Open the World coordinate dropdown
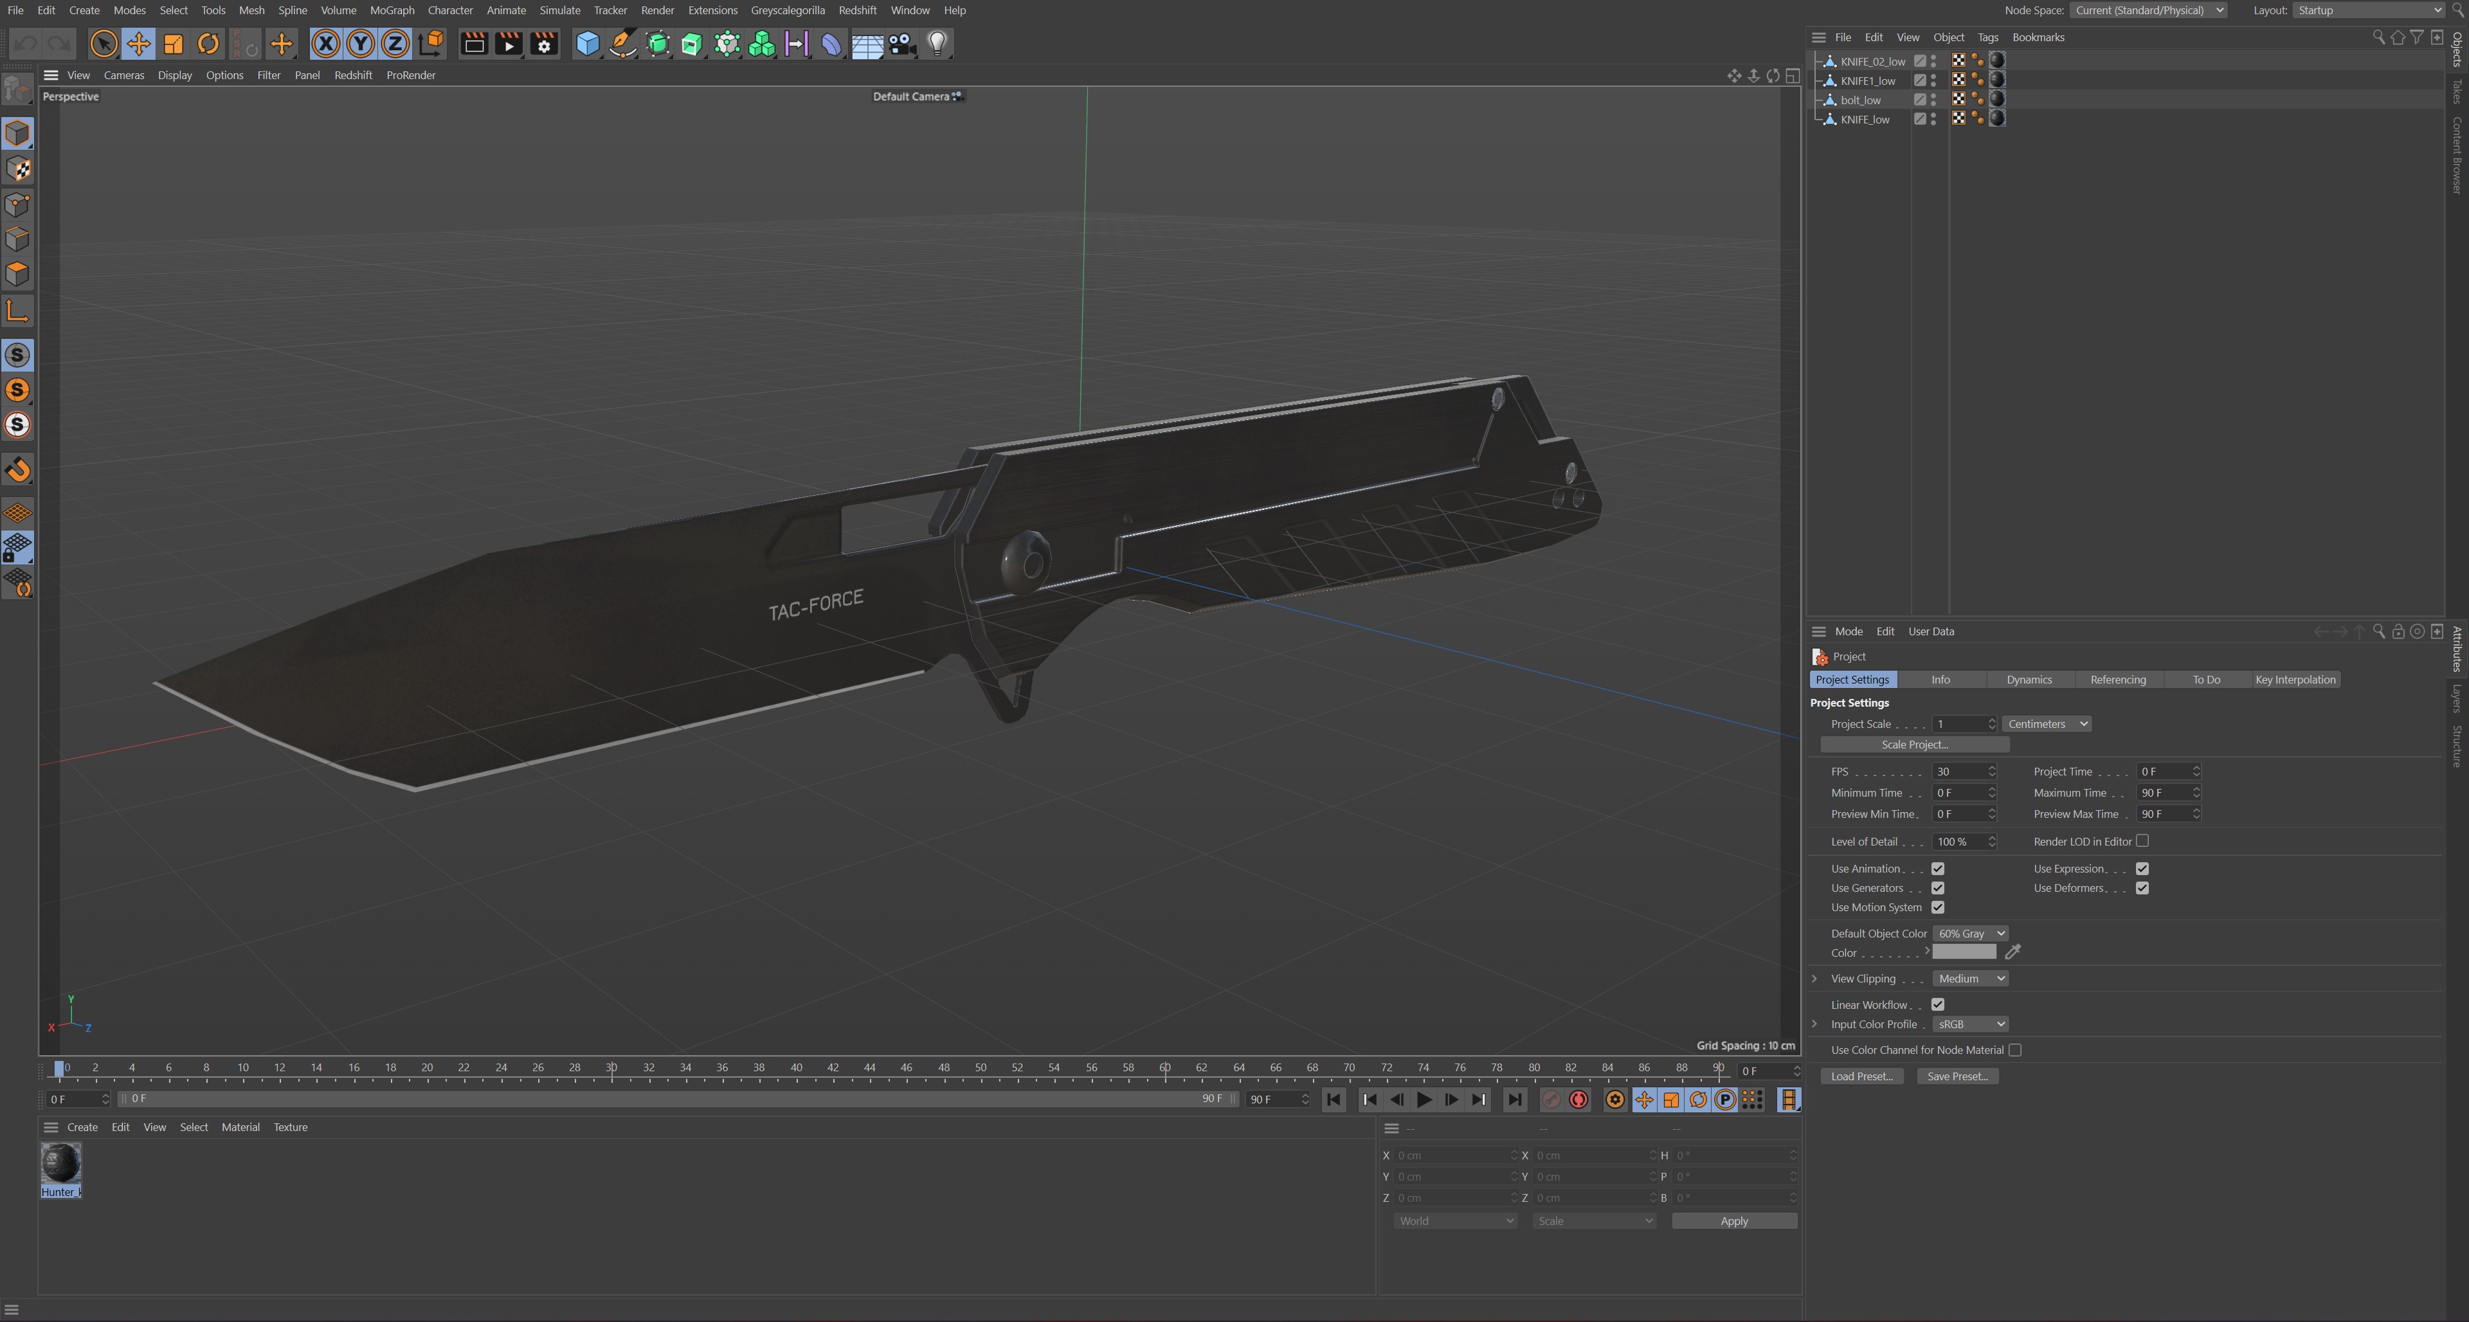Image resolution: width=2469 pixels, height=1322 pixels. [1455, 1220]
